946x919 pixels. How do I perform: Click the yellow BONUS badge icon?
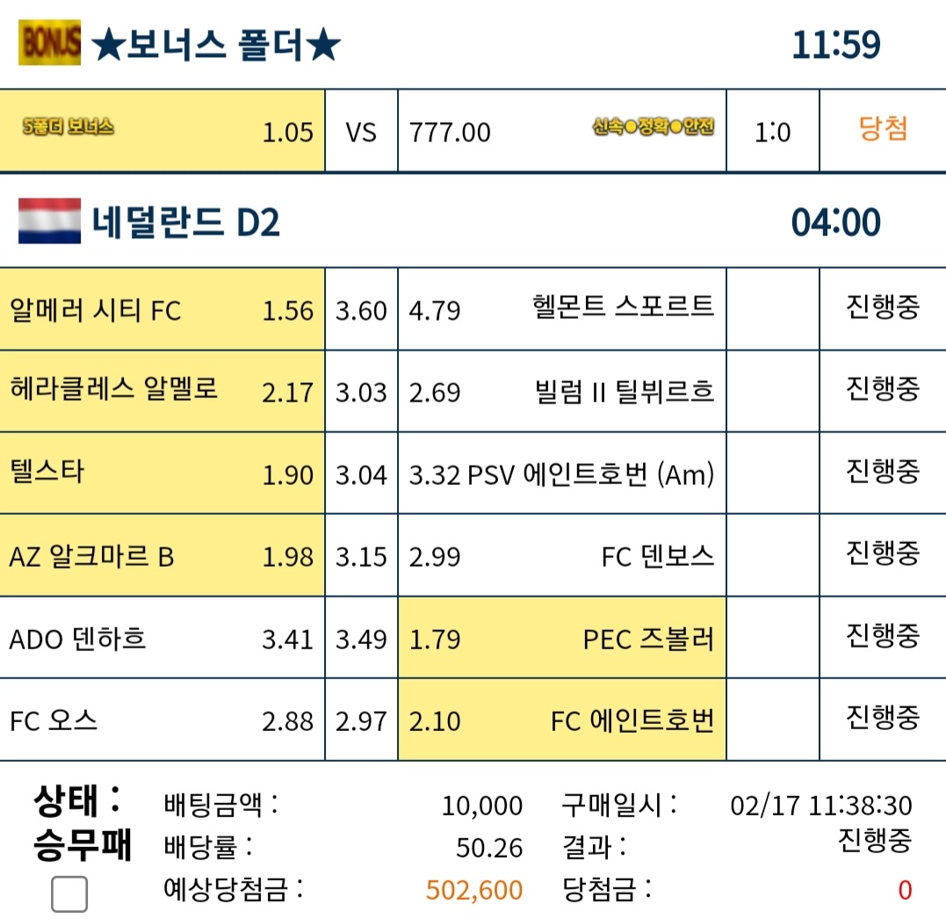tap(49, 43)
